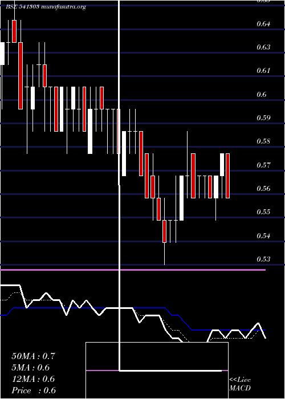The height and width of the screenshot is (399, 285).
Task: Click the 0.64 price axis label
Action: point(263,24)
